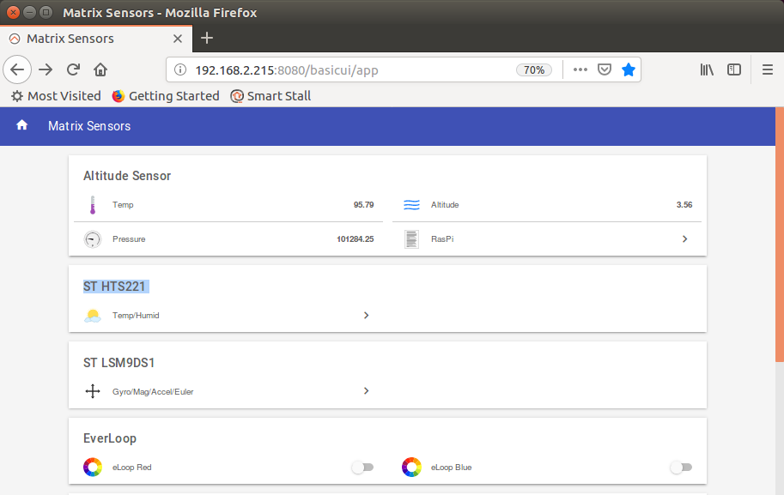The width and height of the screenshot is (784, 495).
Task: Click the Save to Pocket icon
Action: point(605,69)
